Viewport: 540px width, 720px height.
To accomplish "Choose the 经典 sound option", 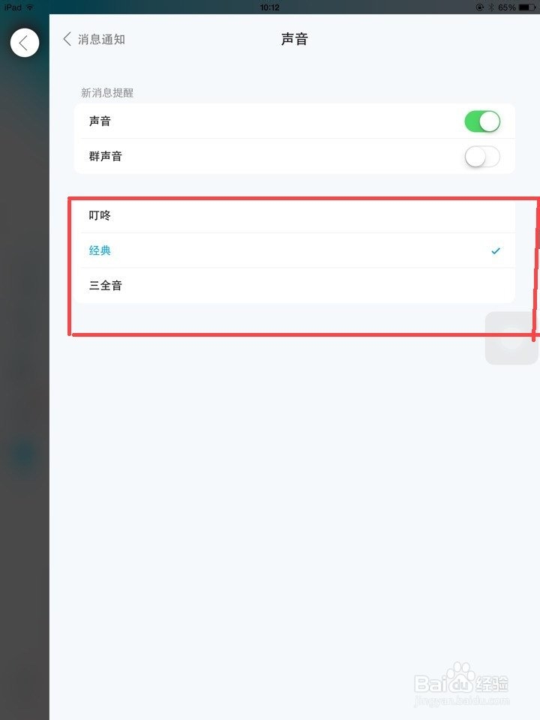I will 294,250.
